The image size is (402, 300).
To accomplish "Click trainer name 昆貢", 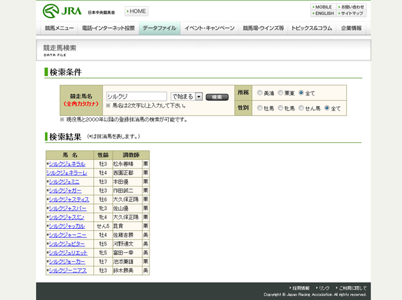I will coord(118,226).
